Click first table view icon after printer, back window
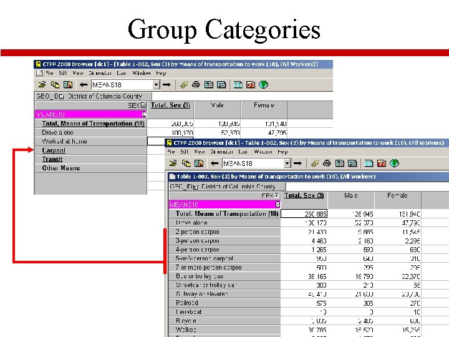Screen dimensions: 449x337 [209, 84]
